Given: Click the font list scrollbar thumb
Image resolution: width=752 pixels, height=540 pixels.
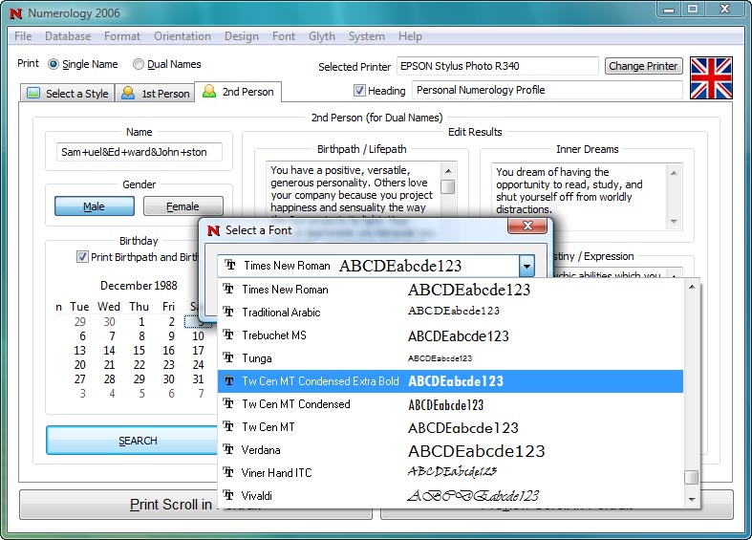Looking at the screenshot, I should coord(692,478).
